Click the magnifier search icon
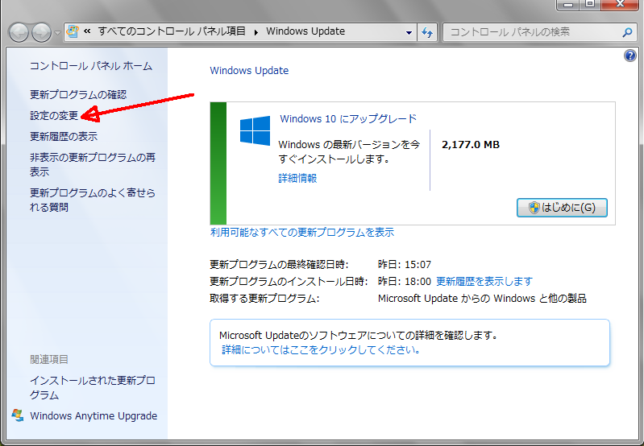 point(627,32)
